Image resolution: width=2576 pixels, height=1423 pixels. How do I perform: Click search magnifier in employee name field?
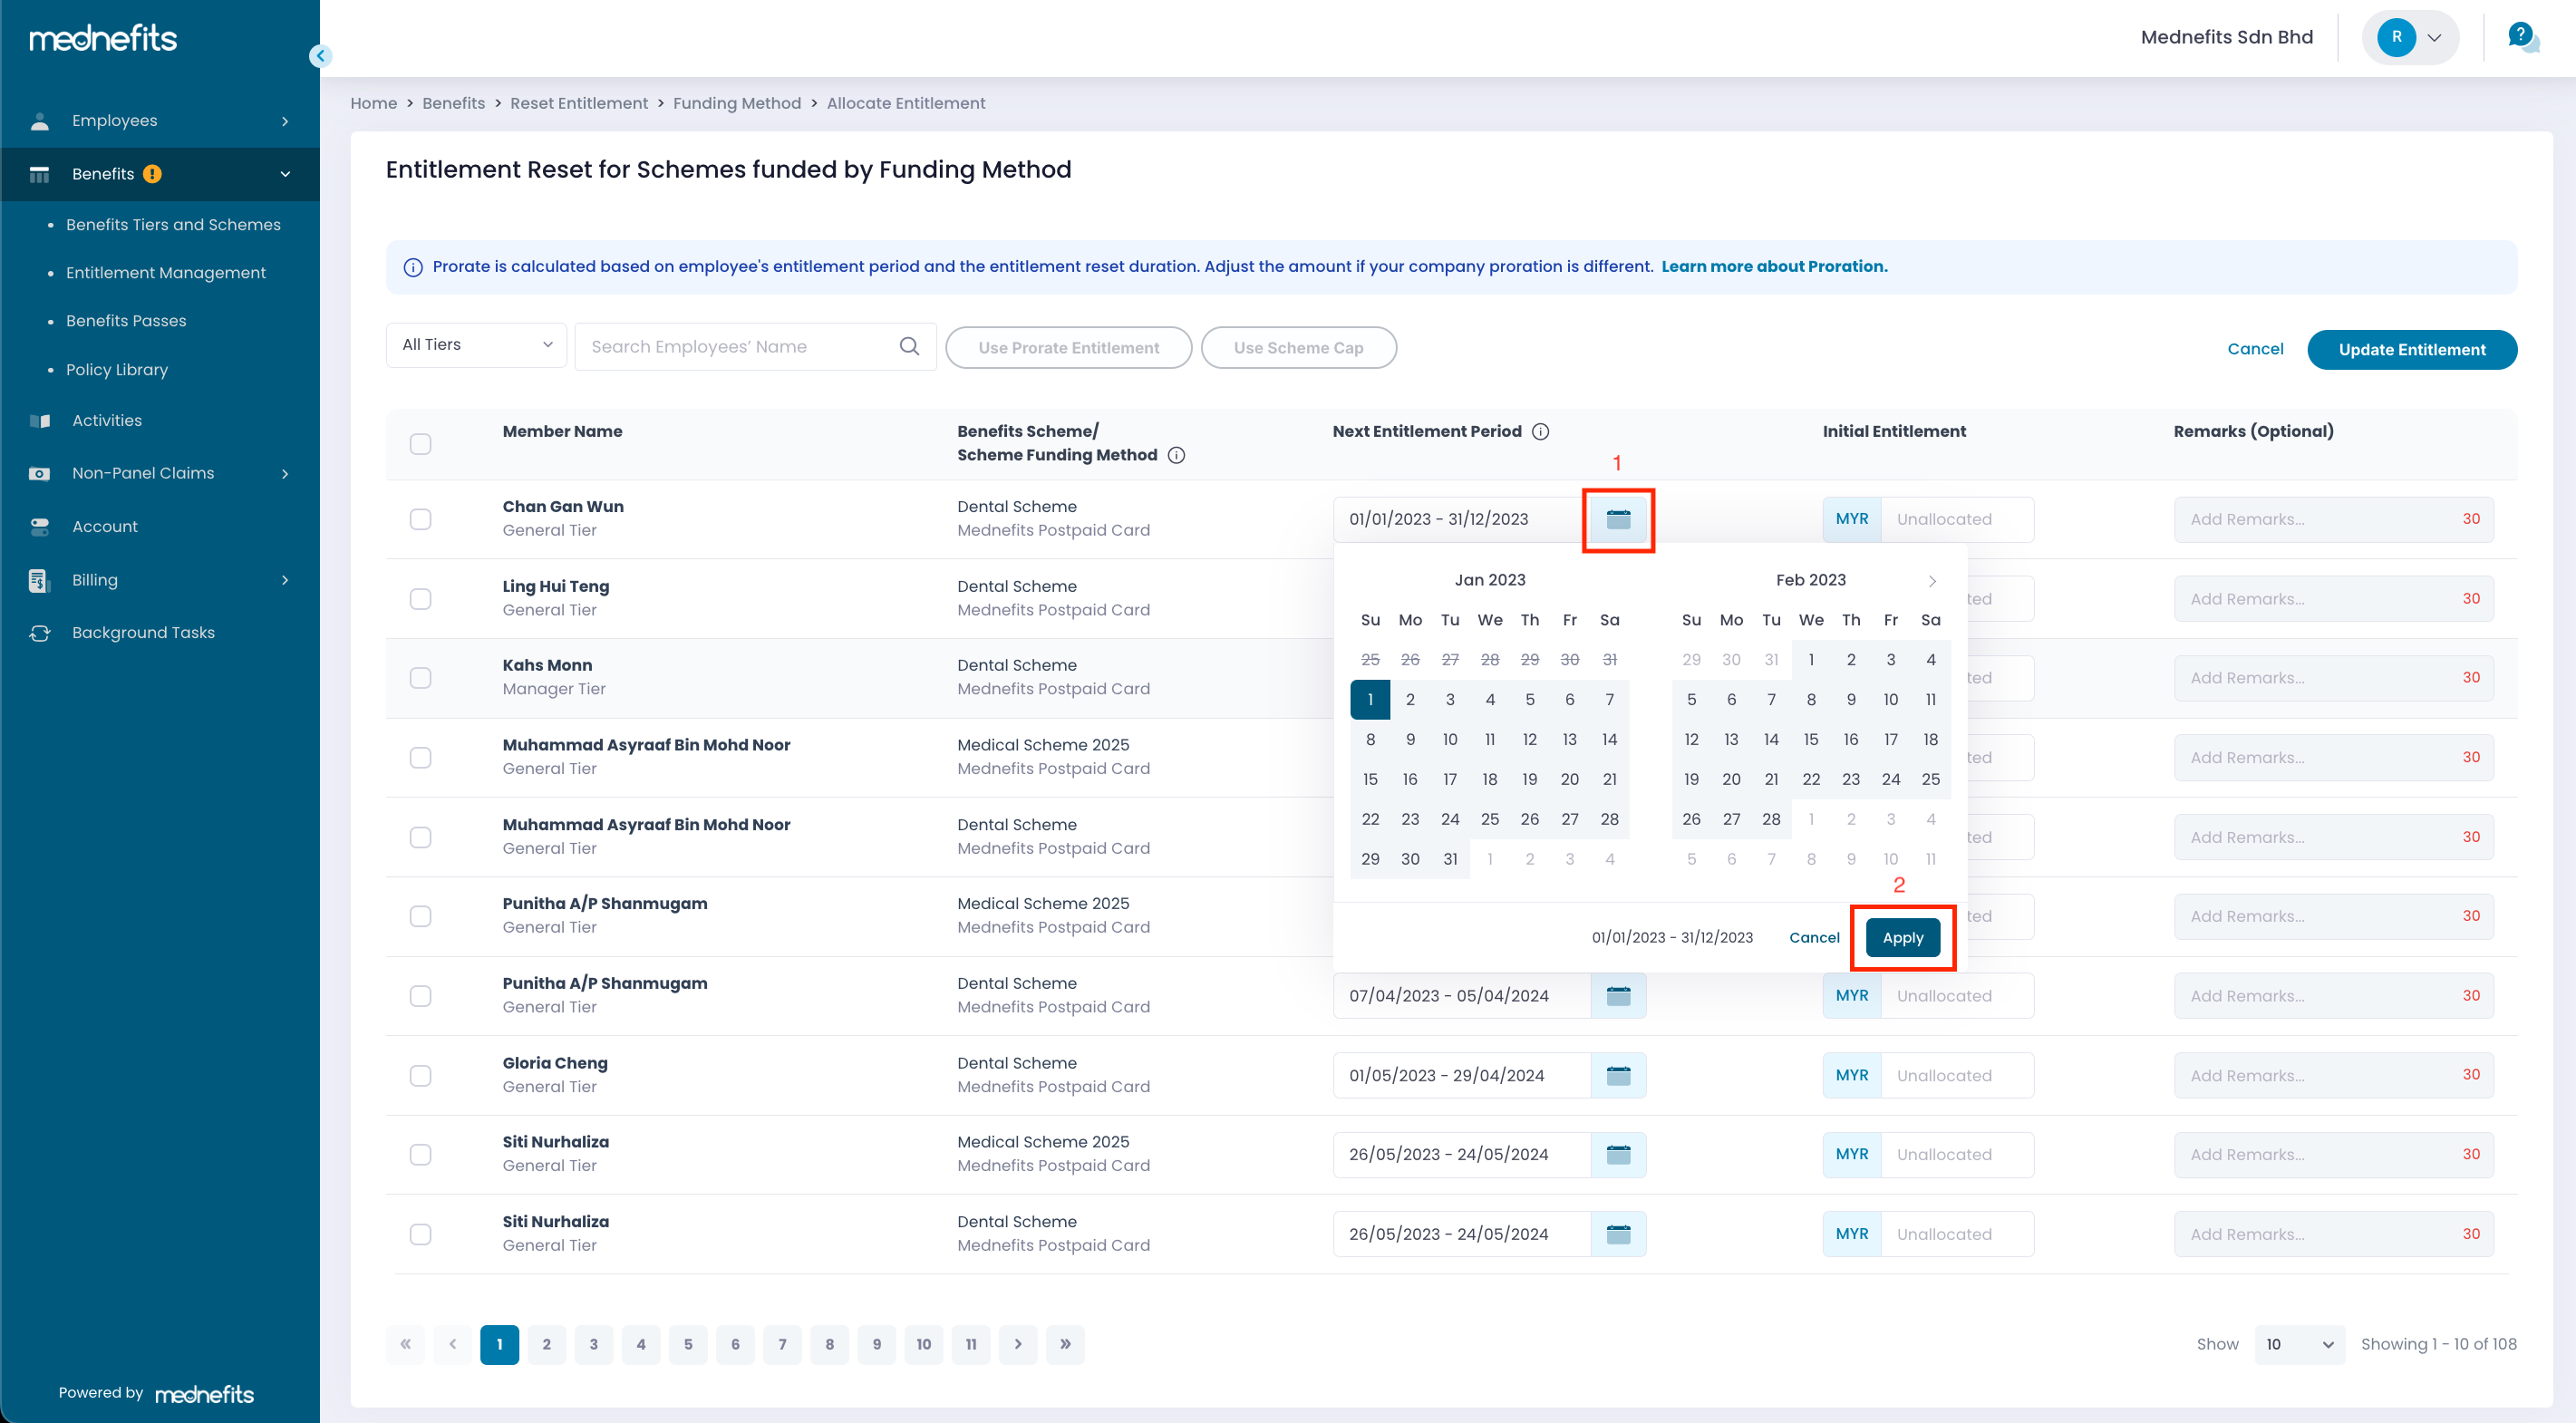(908, 346)
